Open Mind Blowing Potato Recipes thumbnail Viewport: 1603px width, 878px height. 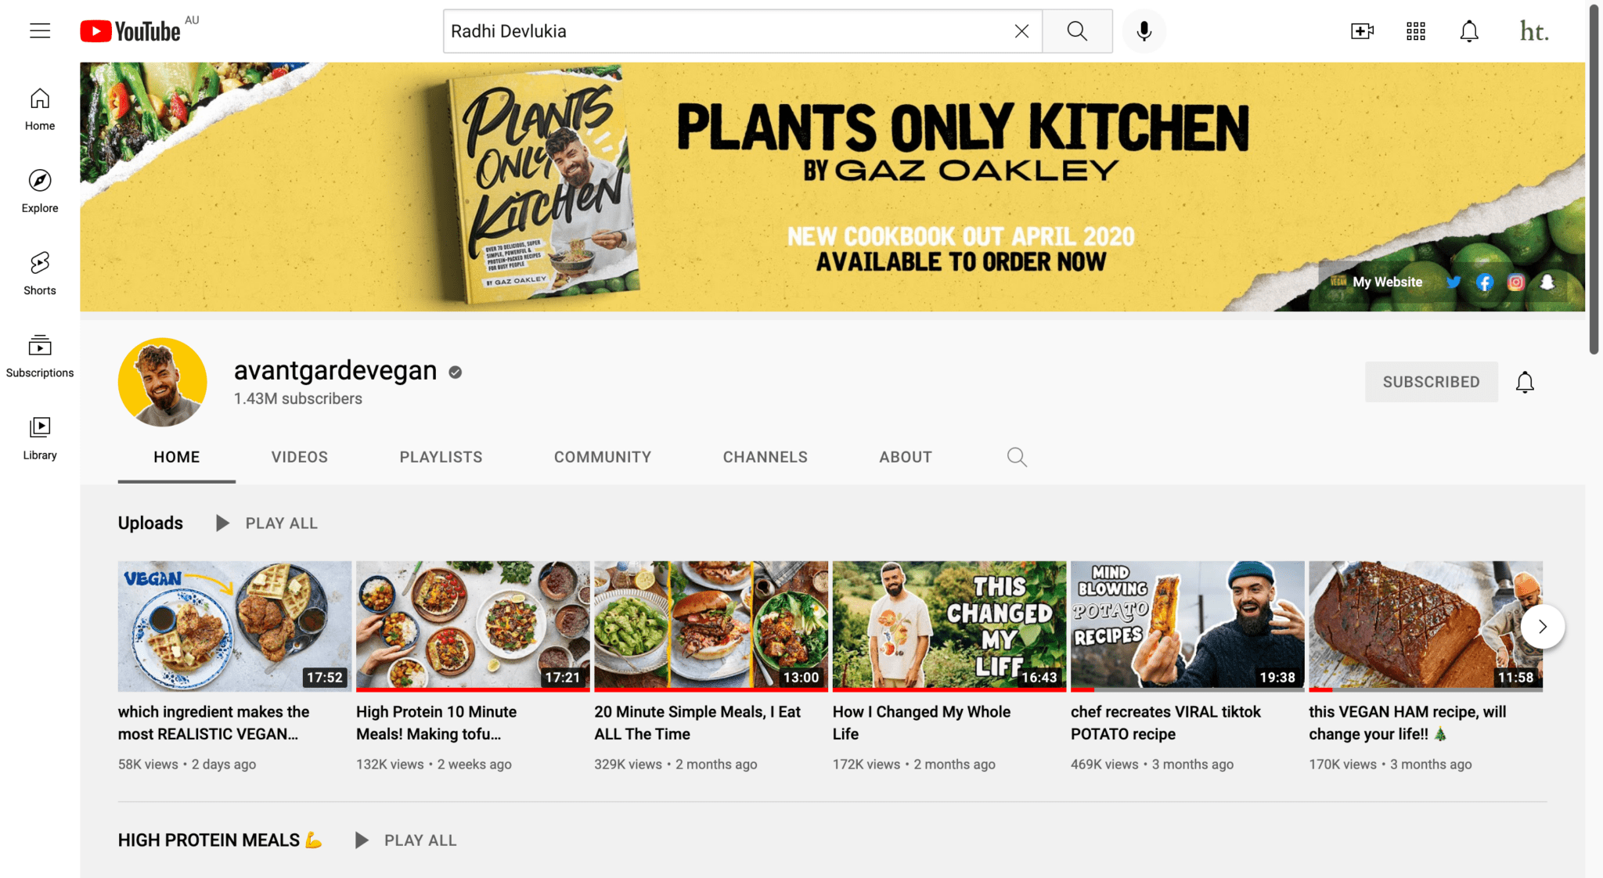pos(1187,626)
